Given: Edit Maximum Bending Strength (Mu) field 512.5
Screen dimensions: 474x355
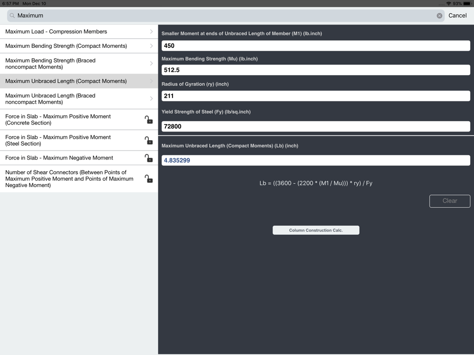Looking at the screenshot, I should 316,70.
